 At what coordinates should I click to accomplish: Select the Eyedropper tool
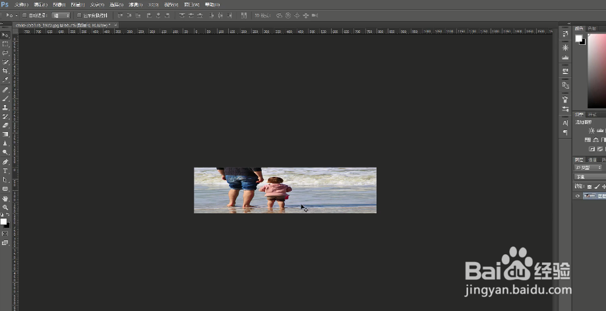pos(5,80)
